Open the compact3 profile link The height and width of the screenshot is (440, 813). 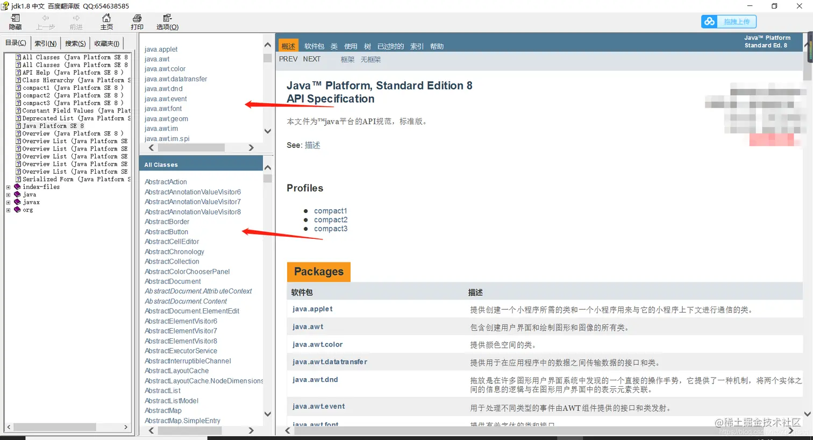coord(331,229)
